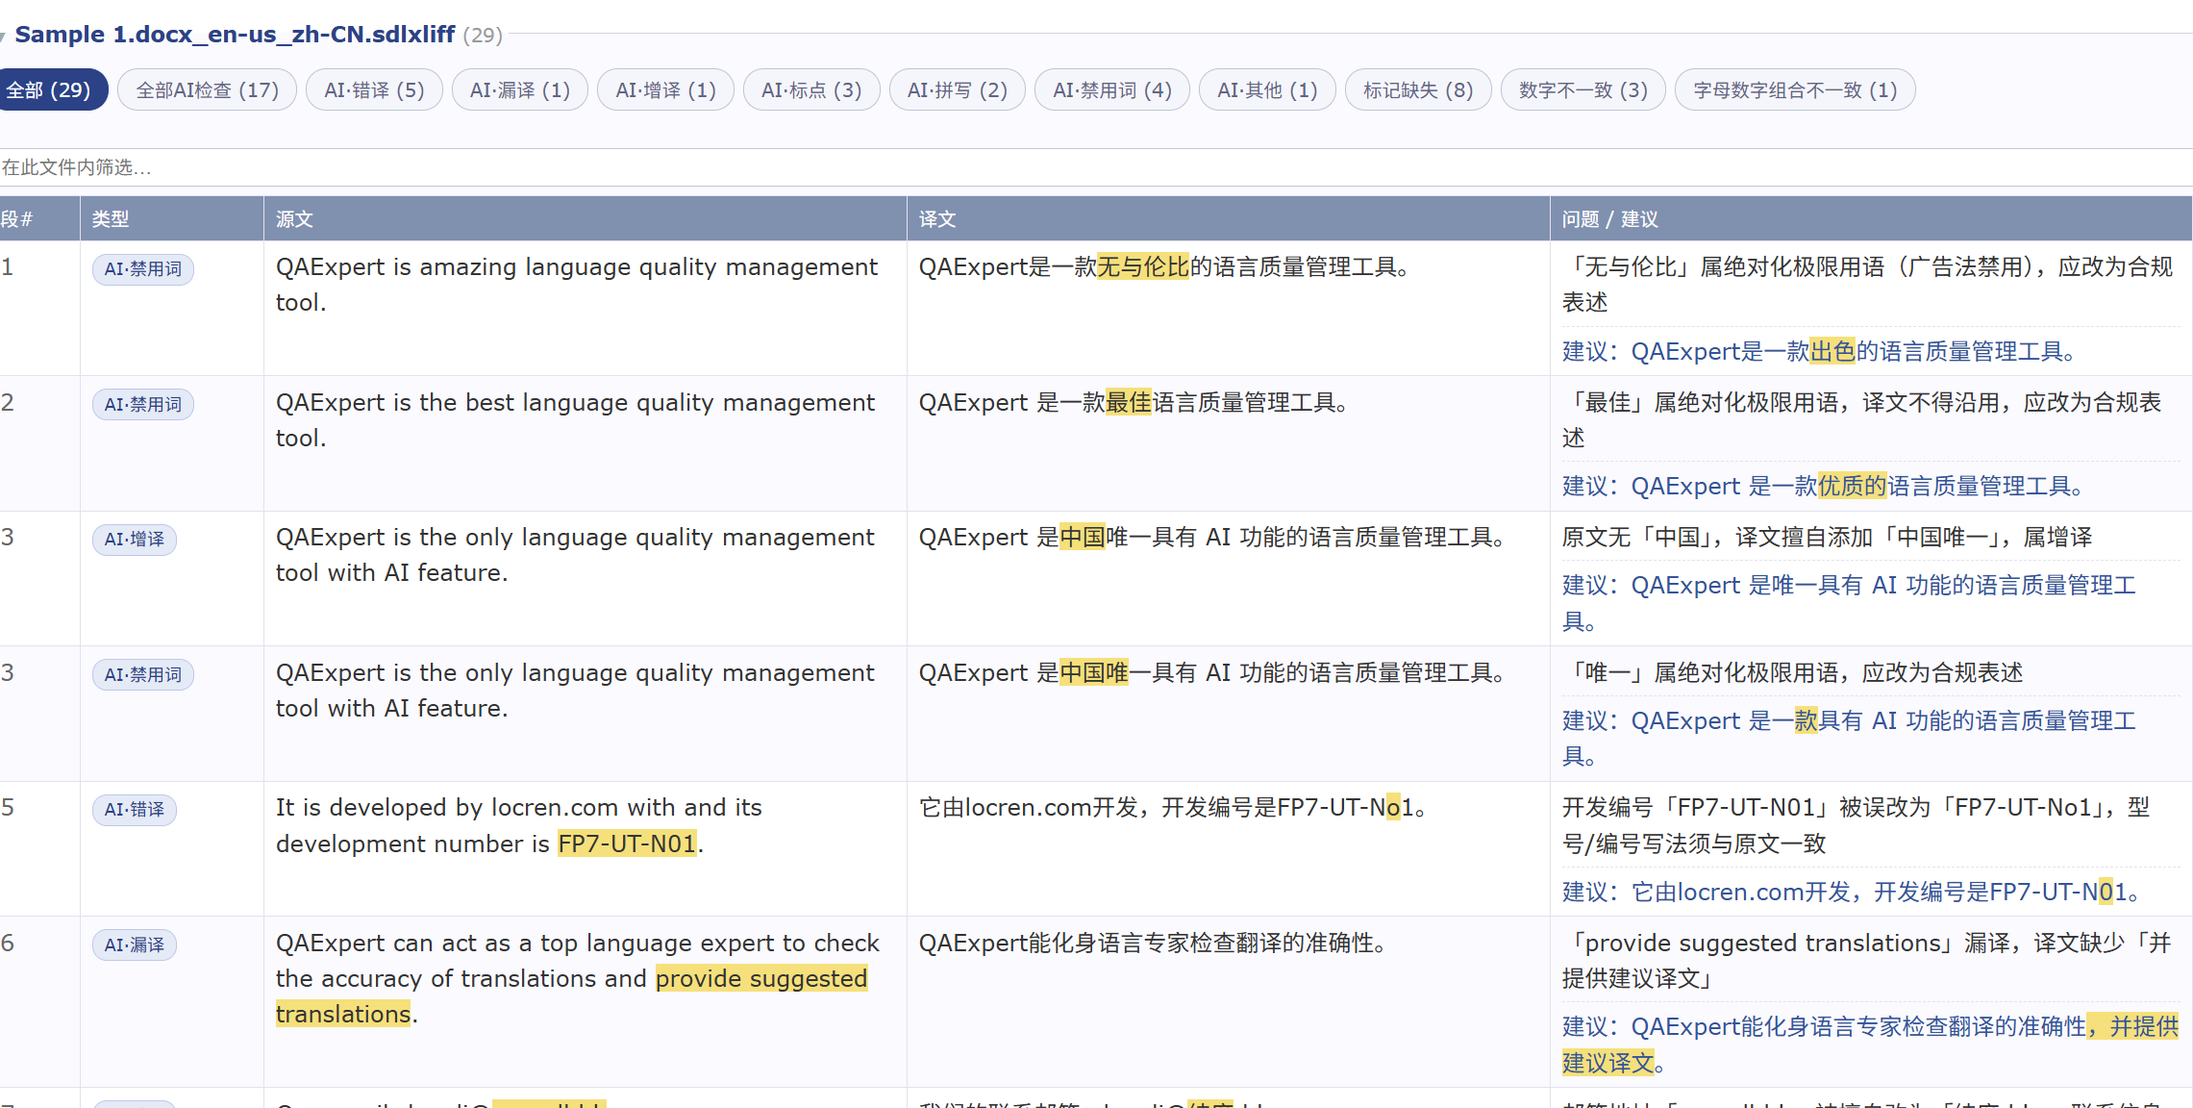Viewport: 2193px width, 1108px height.
Task: Click the 类型 column header
Action: click(172, 219)
